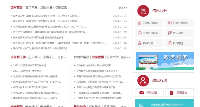
Task: Click date 2024-01-22 in news list
Action: [120, 27]
